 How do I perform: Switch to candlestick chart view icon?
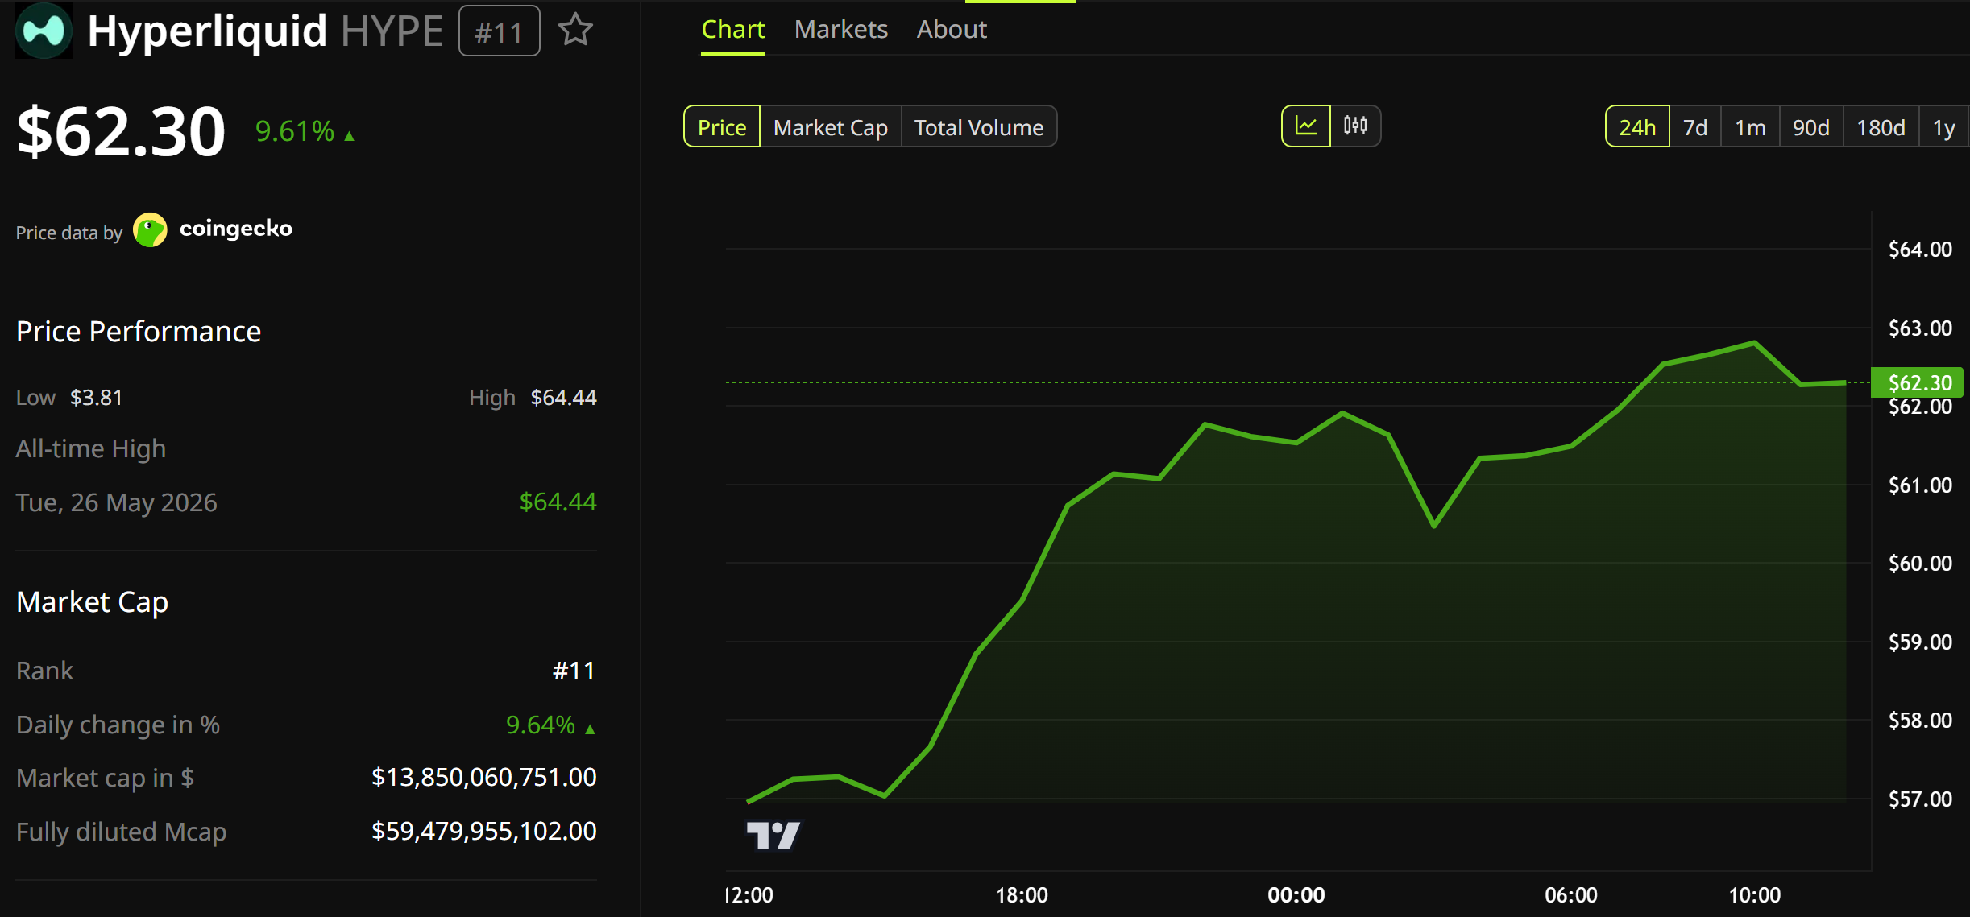(x=1355, y=126)
